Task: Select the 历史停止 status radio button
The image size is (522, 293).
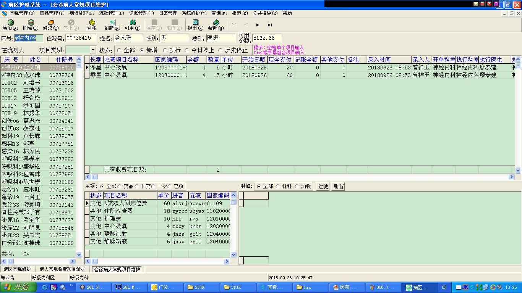Action: click(x=220, y=50)
